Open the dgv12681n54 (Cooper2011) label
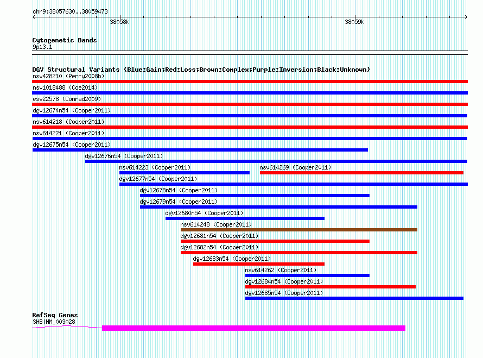This screenshot has height=358, width=483. (219, 236)
